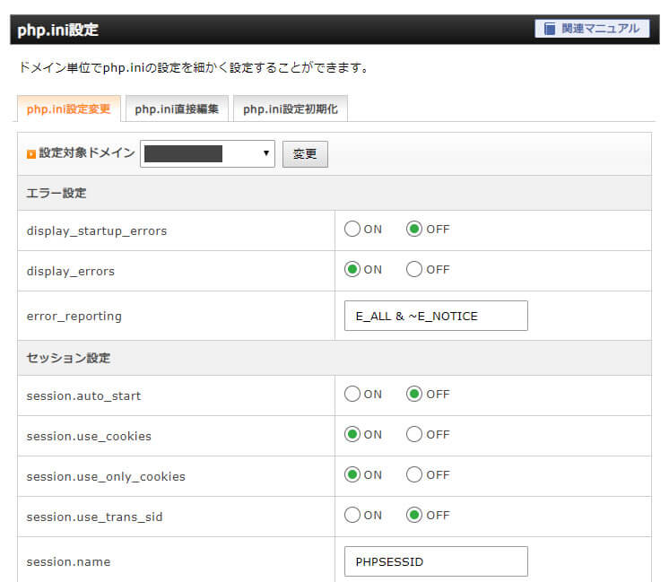Click the orange icon beside 設定対象ドメイン
Screen dimensions: 669x582
(x=30, y=153)
